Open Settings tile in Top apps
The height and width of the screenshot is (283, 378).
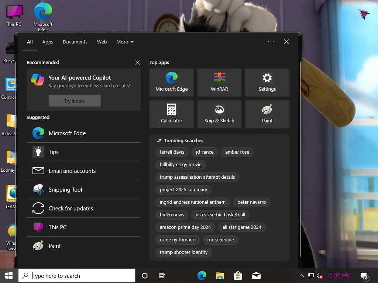point(267,83)
